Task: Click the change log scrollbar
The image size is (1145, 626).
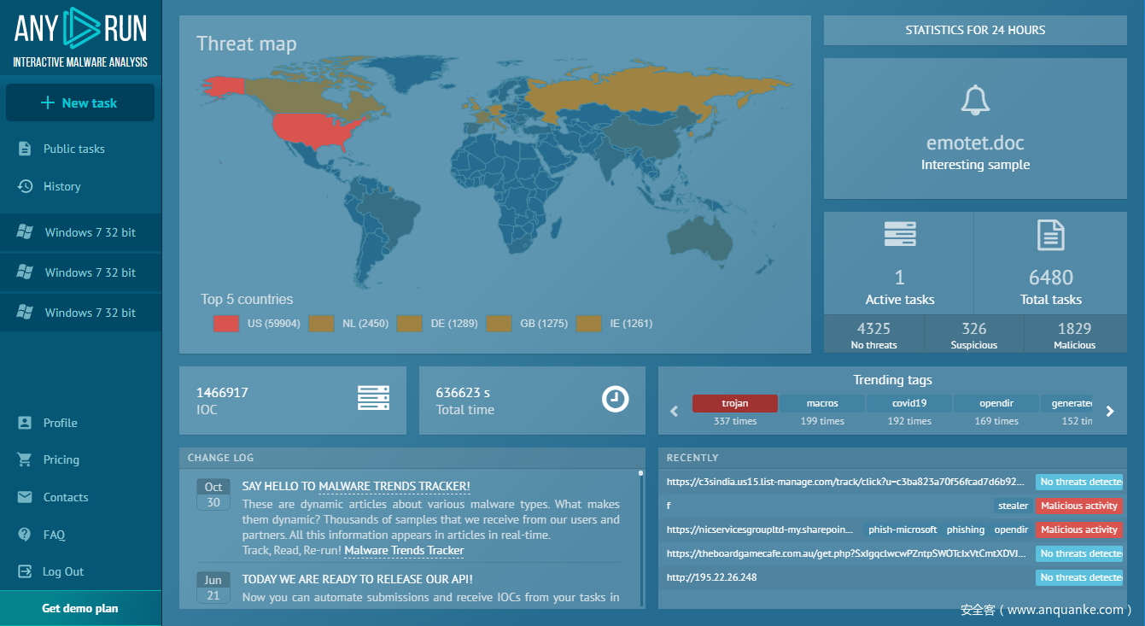Action: click(x=641, y=538)
